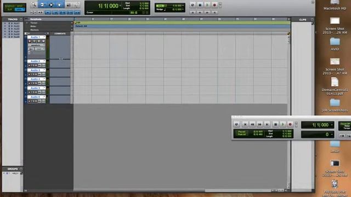Click the Audio 1 track name

click(x=35, y=37)
